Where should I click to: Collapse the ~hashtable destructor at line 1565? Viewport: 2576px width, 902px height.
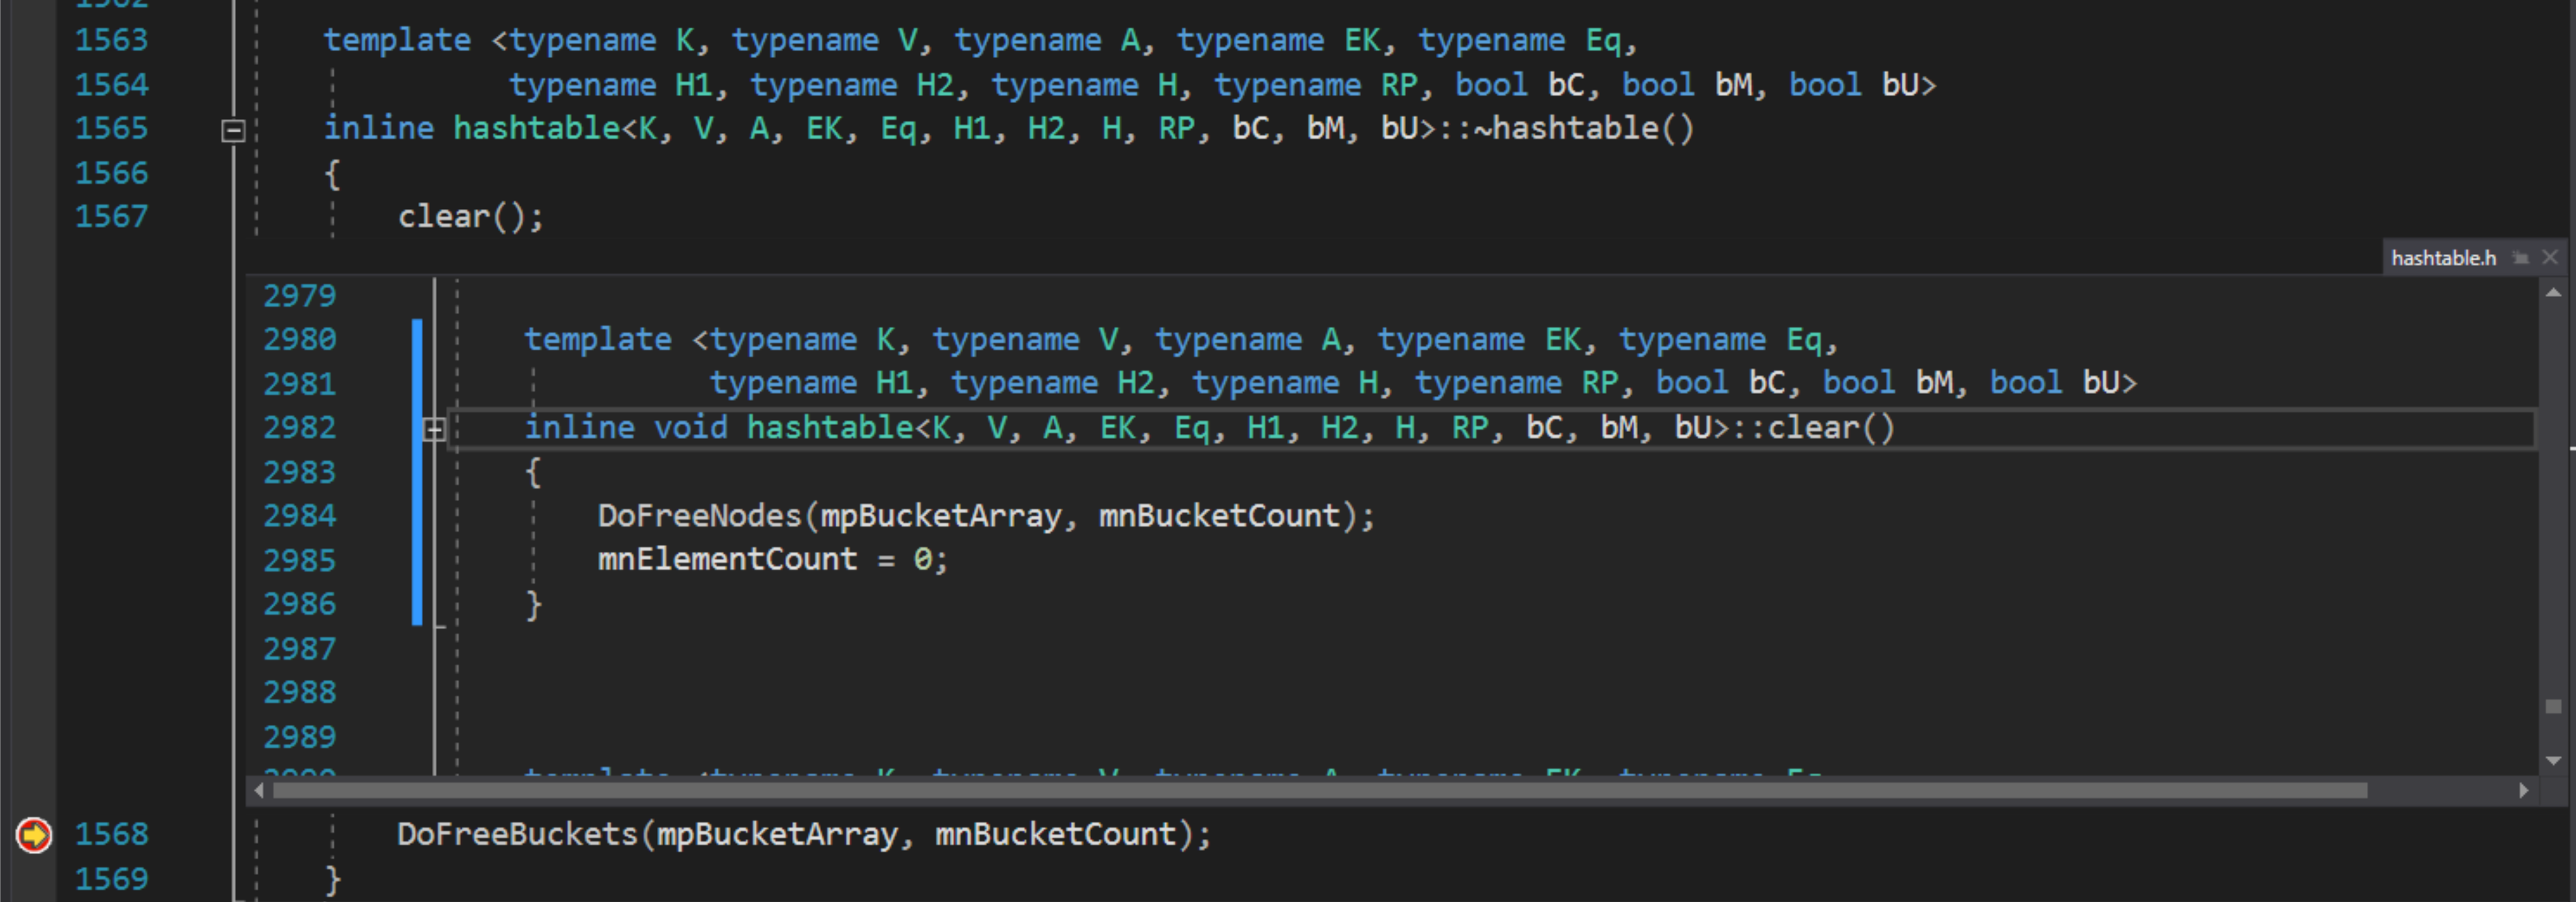233,130
